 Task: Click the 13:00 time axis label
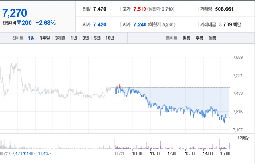tap(190, 153)
